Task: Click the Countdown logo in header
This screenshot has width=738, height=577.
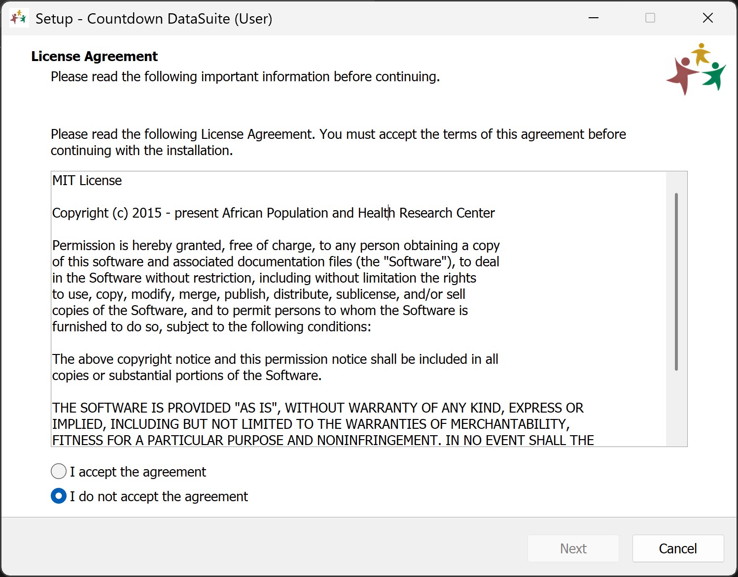Action: [696, 69]
